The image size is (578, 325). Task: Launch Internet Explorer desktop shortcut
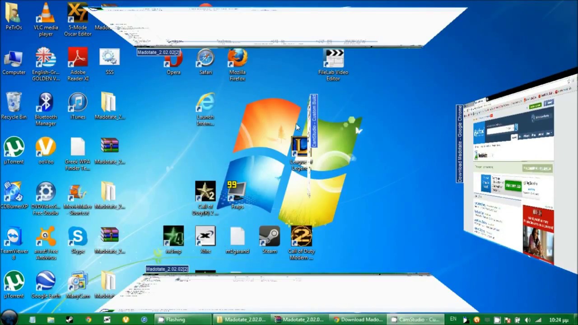[x=205, y=109]
